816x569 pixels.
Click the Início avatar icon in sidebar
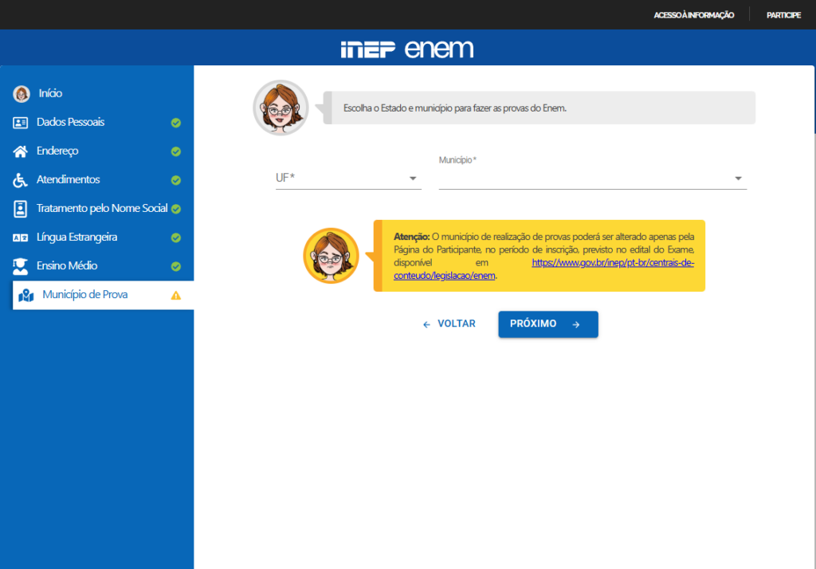(22, 94)
